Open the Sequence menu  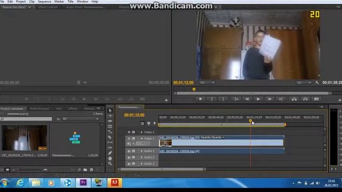[44, 2]
